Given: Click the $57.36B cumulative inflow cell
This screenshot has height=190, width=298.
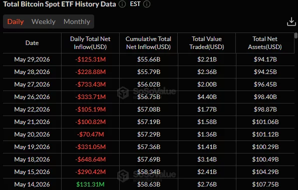Looking at the screenshot, I should pyautogui.click(x=149, y=147).
